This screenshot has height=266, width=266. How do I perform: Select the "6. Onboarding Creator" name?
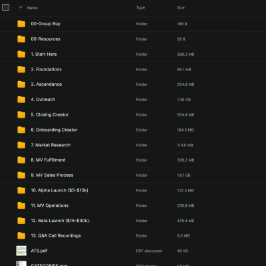(x=54, y=130)
